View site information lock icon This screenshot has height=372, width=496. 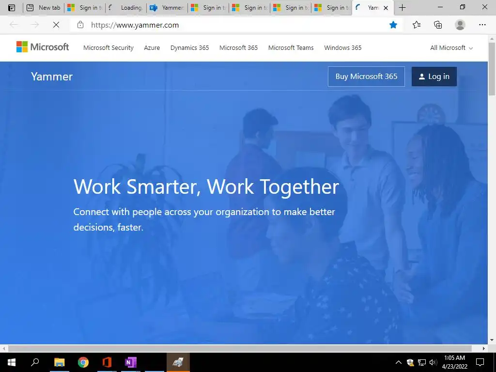point(80,25)
